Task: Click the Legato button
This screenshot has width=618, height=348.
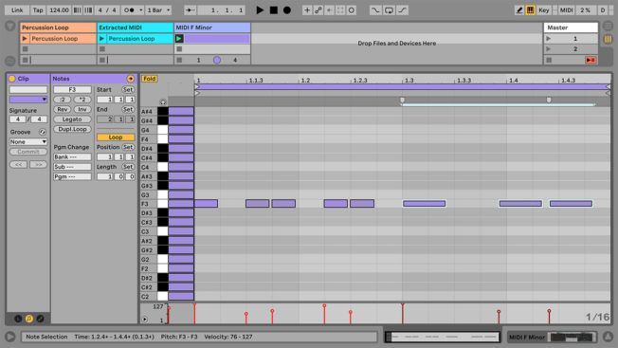Action: pos(72,119)
